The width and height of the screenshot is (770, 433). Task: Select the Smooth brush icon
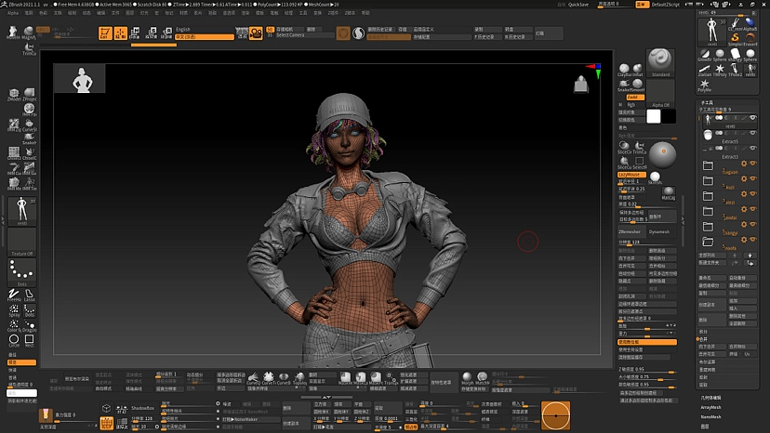point(637,85)
